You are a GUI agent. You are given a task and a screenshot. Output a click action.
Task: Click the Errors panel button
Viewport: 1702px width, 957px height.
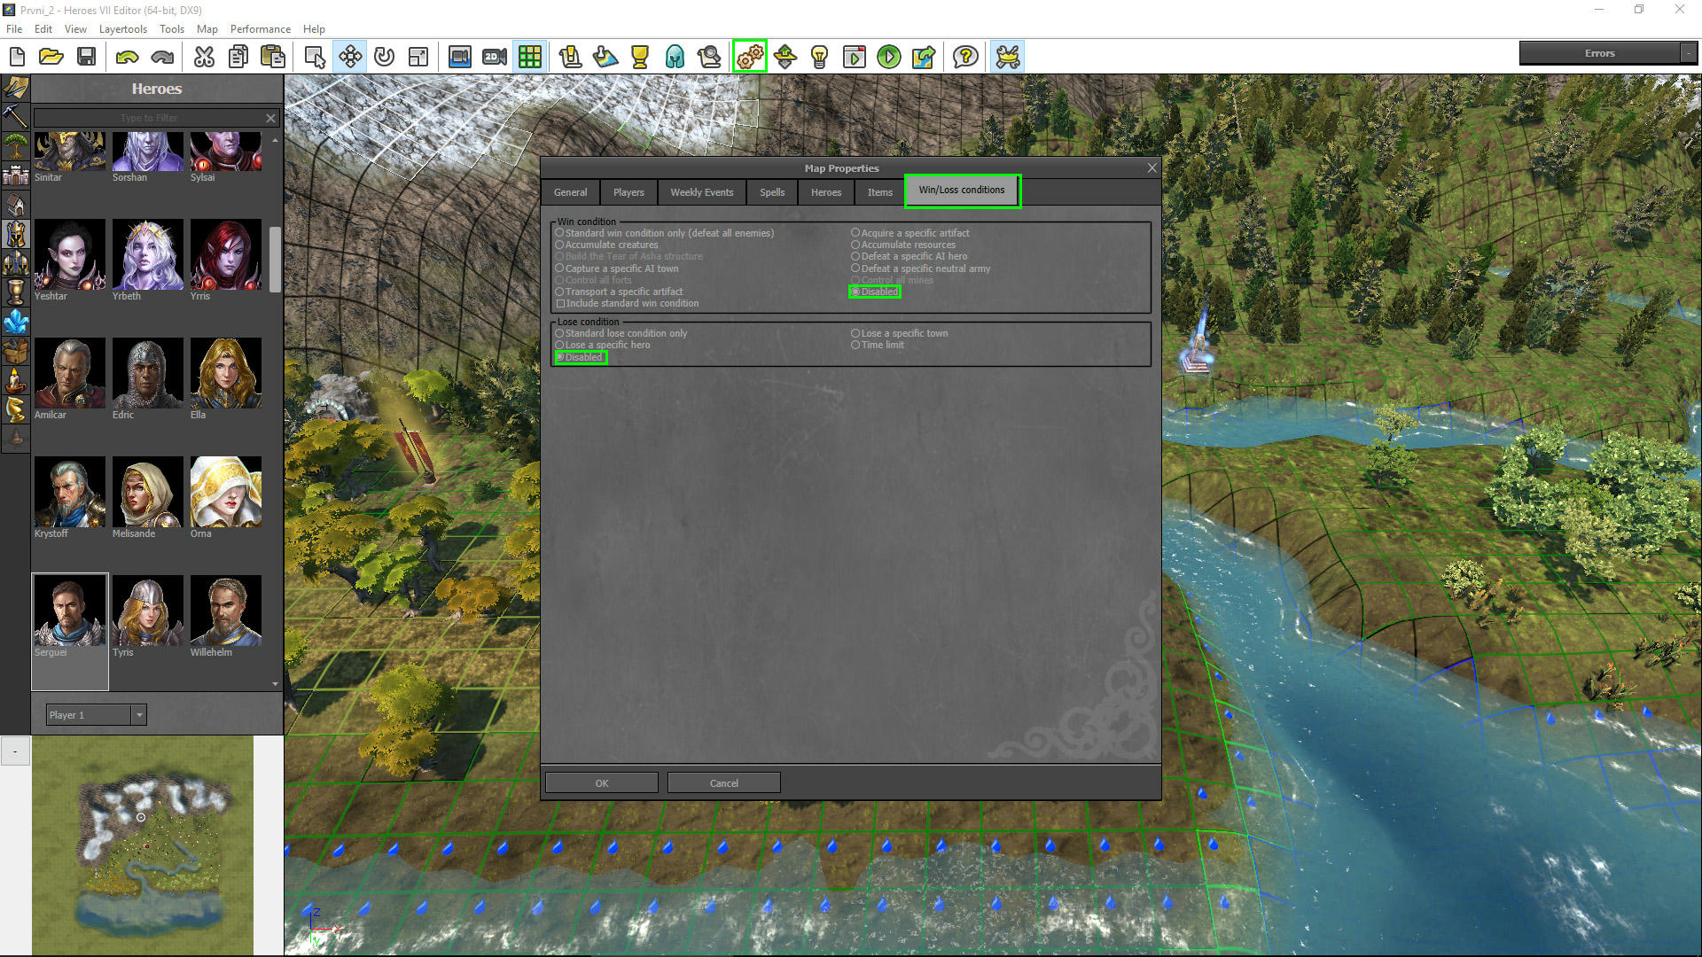click(1599, 53)
